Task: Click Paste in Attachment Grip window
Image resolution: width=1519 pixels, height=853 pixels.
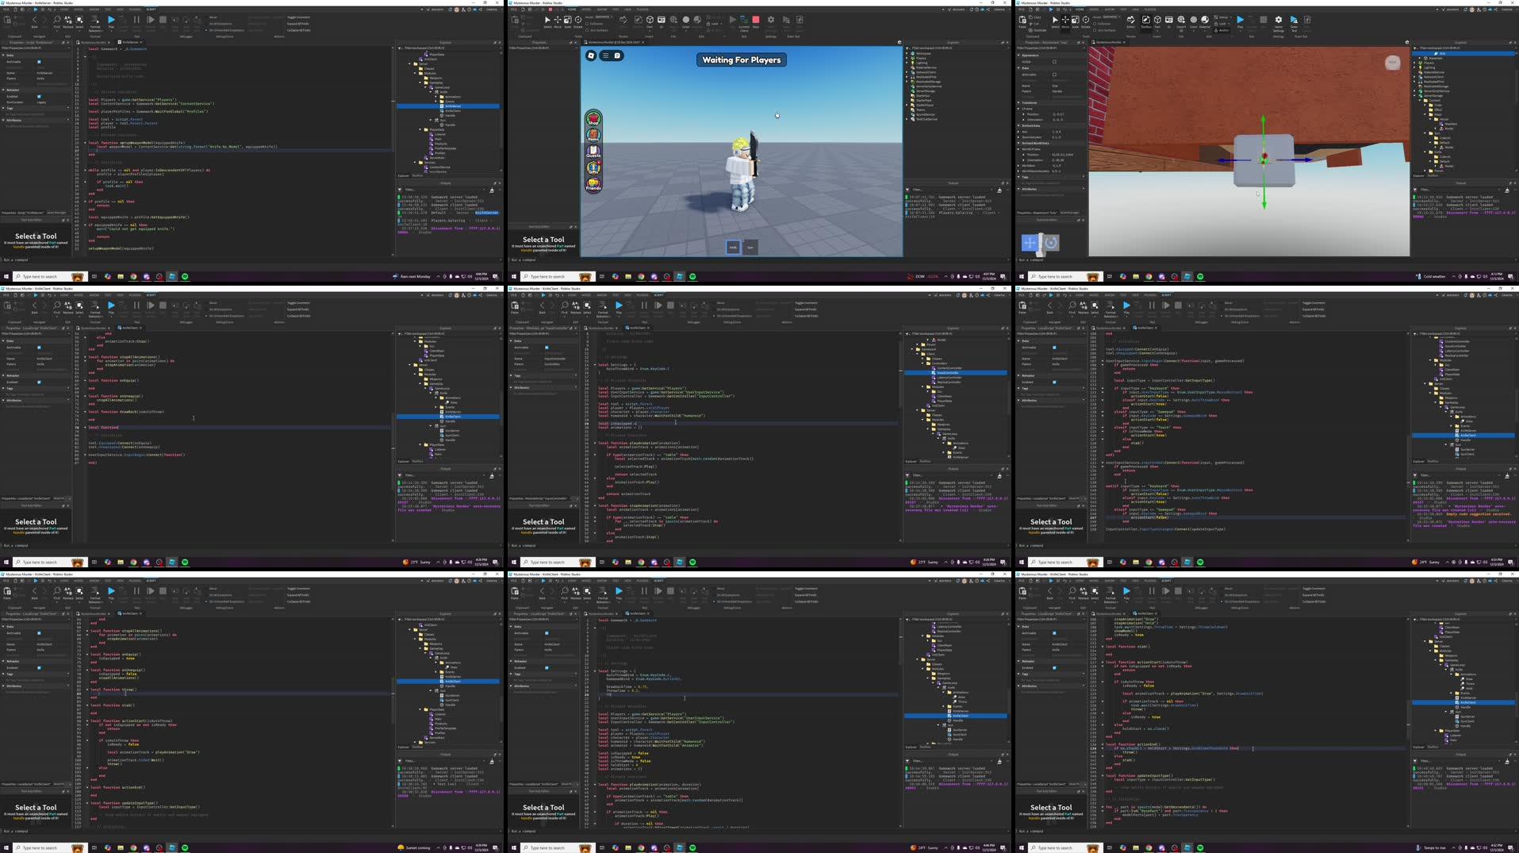Action: click(x=1022, y=22)
